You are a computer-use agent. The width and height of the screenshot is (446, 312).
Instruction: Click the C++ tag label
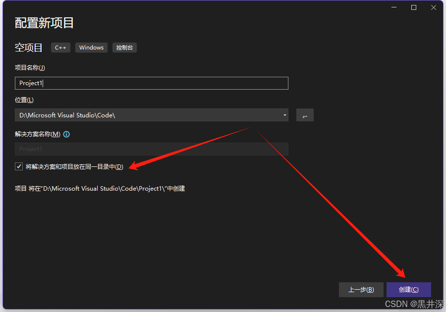(x=60, y=48)
